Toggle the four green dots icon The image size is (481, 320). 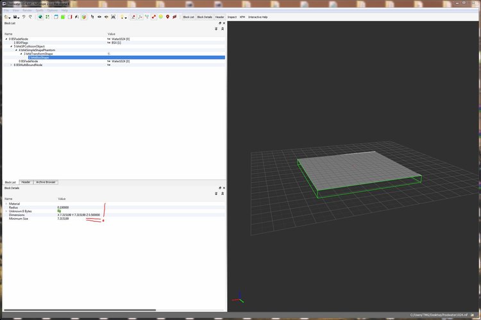(47, 17)
